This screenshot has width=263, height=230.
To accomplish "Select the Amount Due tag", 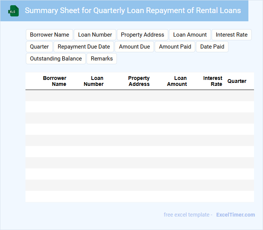I will point(134,47).
